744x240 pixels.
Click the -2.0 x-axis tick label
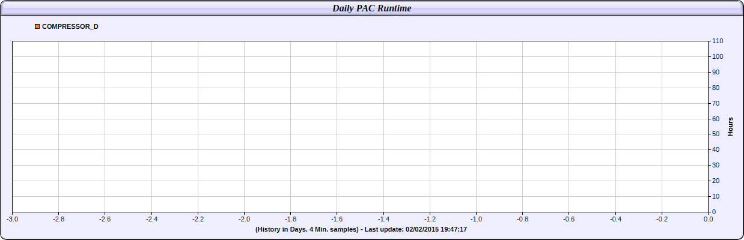[244, 220]
